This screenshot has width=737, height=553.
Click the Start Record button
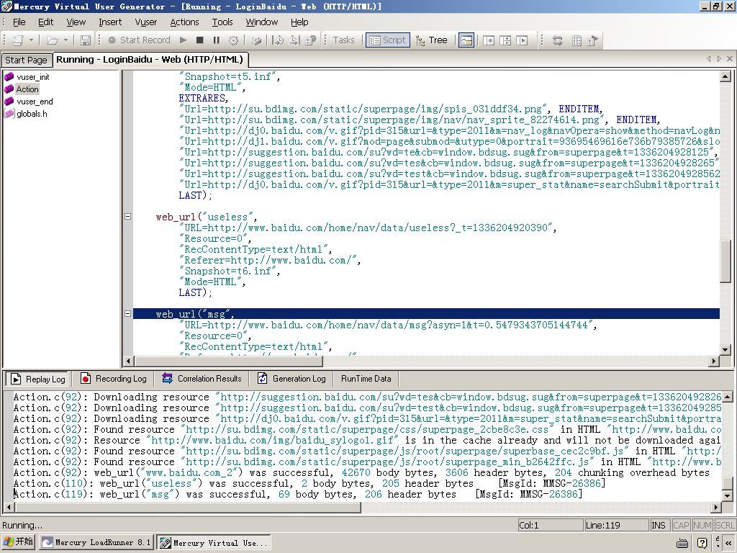point(139,40)
